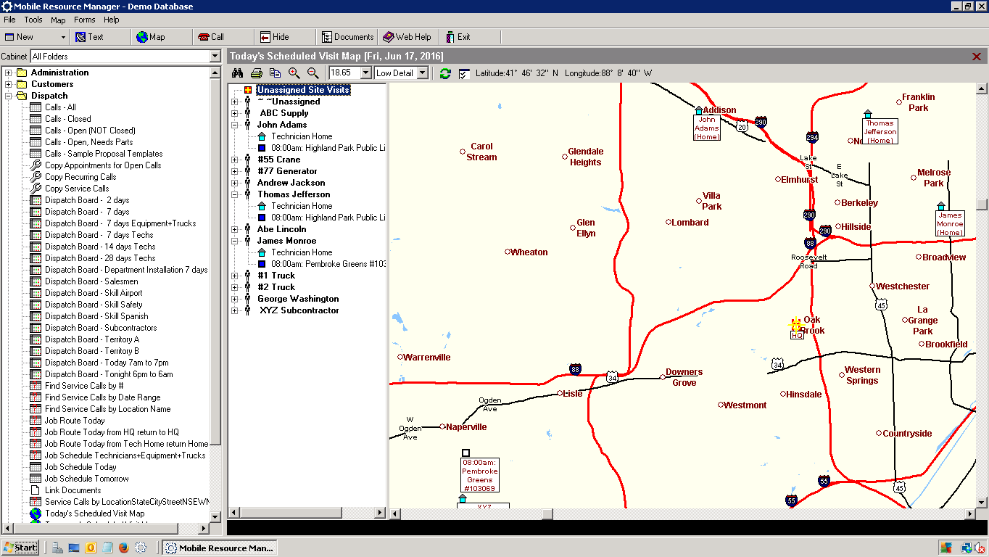Click the Hide toolbar button
Image resolution: width=989 pixels, height=557 pixels.
285,37
